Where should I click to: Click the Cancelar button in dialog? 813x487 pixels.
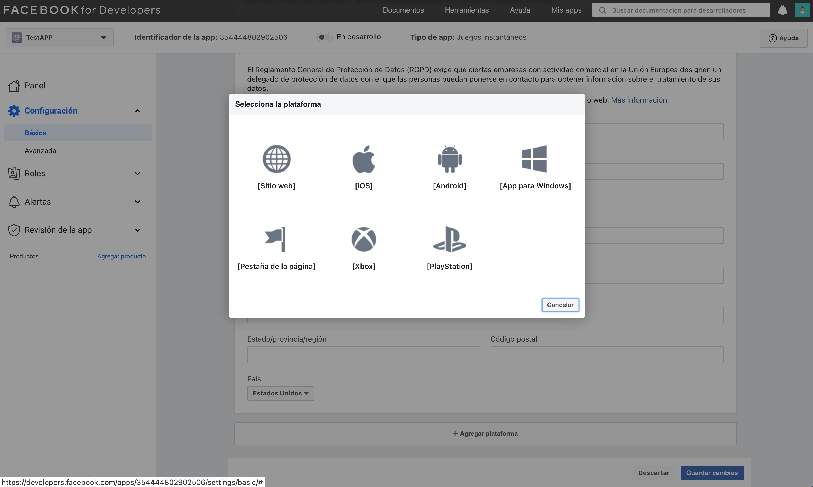point(560,305)
